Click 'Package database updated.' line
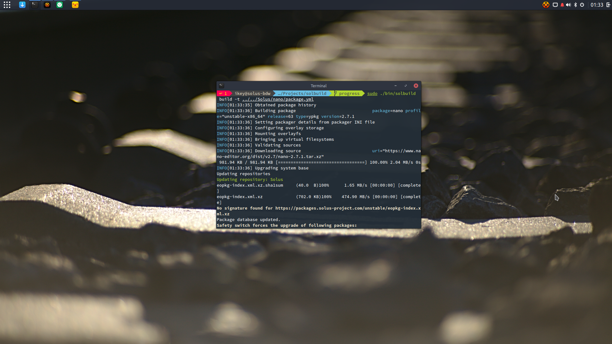The width and height of the screenshot is (612, 344). tap(248, 219)
